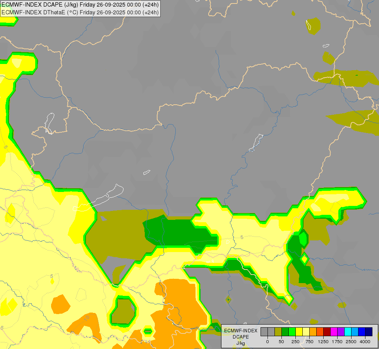
Task: Click the DCAPE label in the legend
Action: coord(241,337)
